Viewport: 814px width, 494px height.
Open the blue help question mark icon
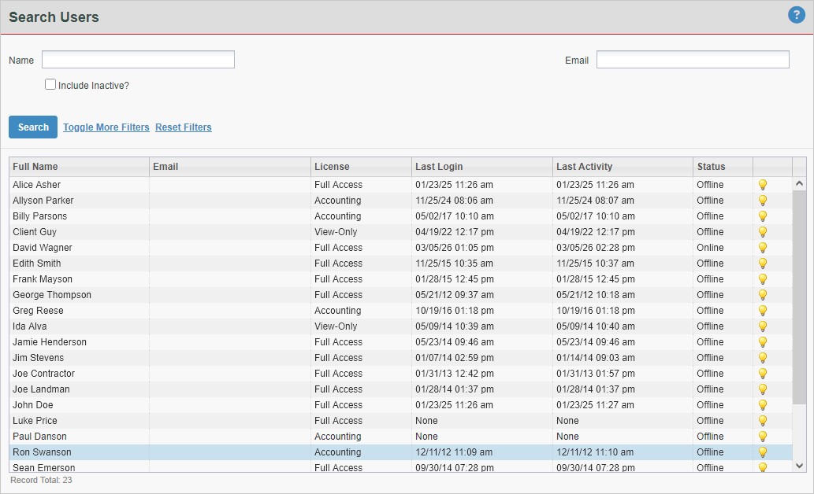click(796, 15)
